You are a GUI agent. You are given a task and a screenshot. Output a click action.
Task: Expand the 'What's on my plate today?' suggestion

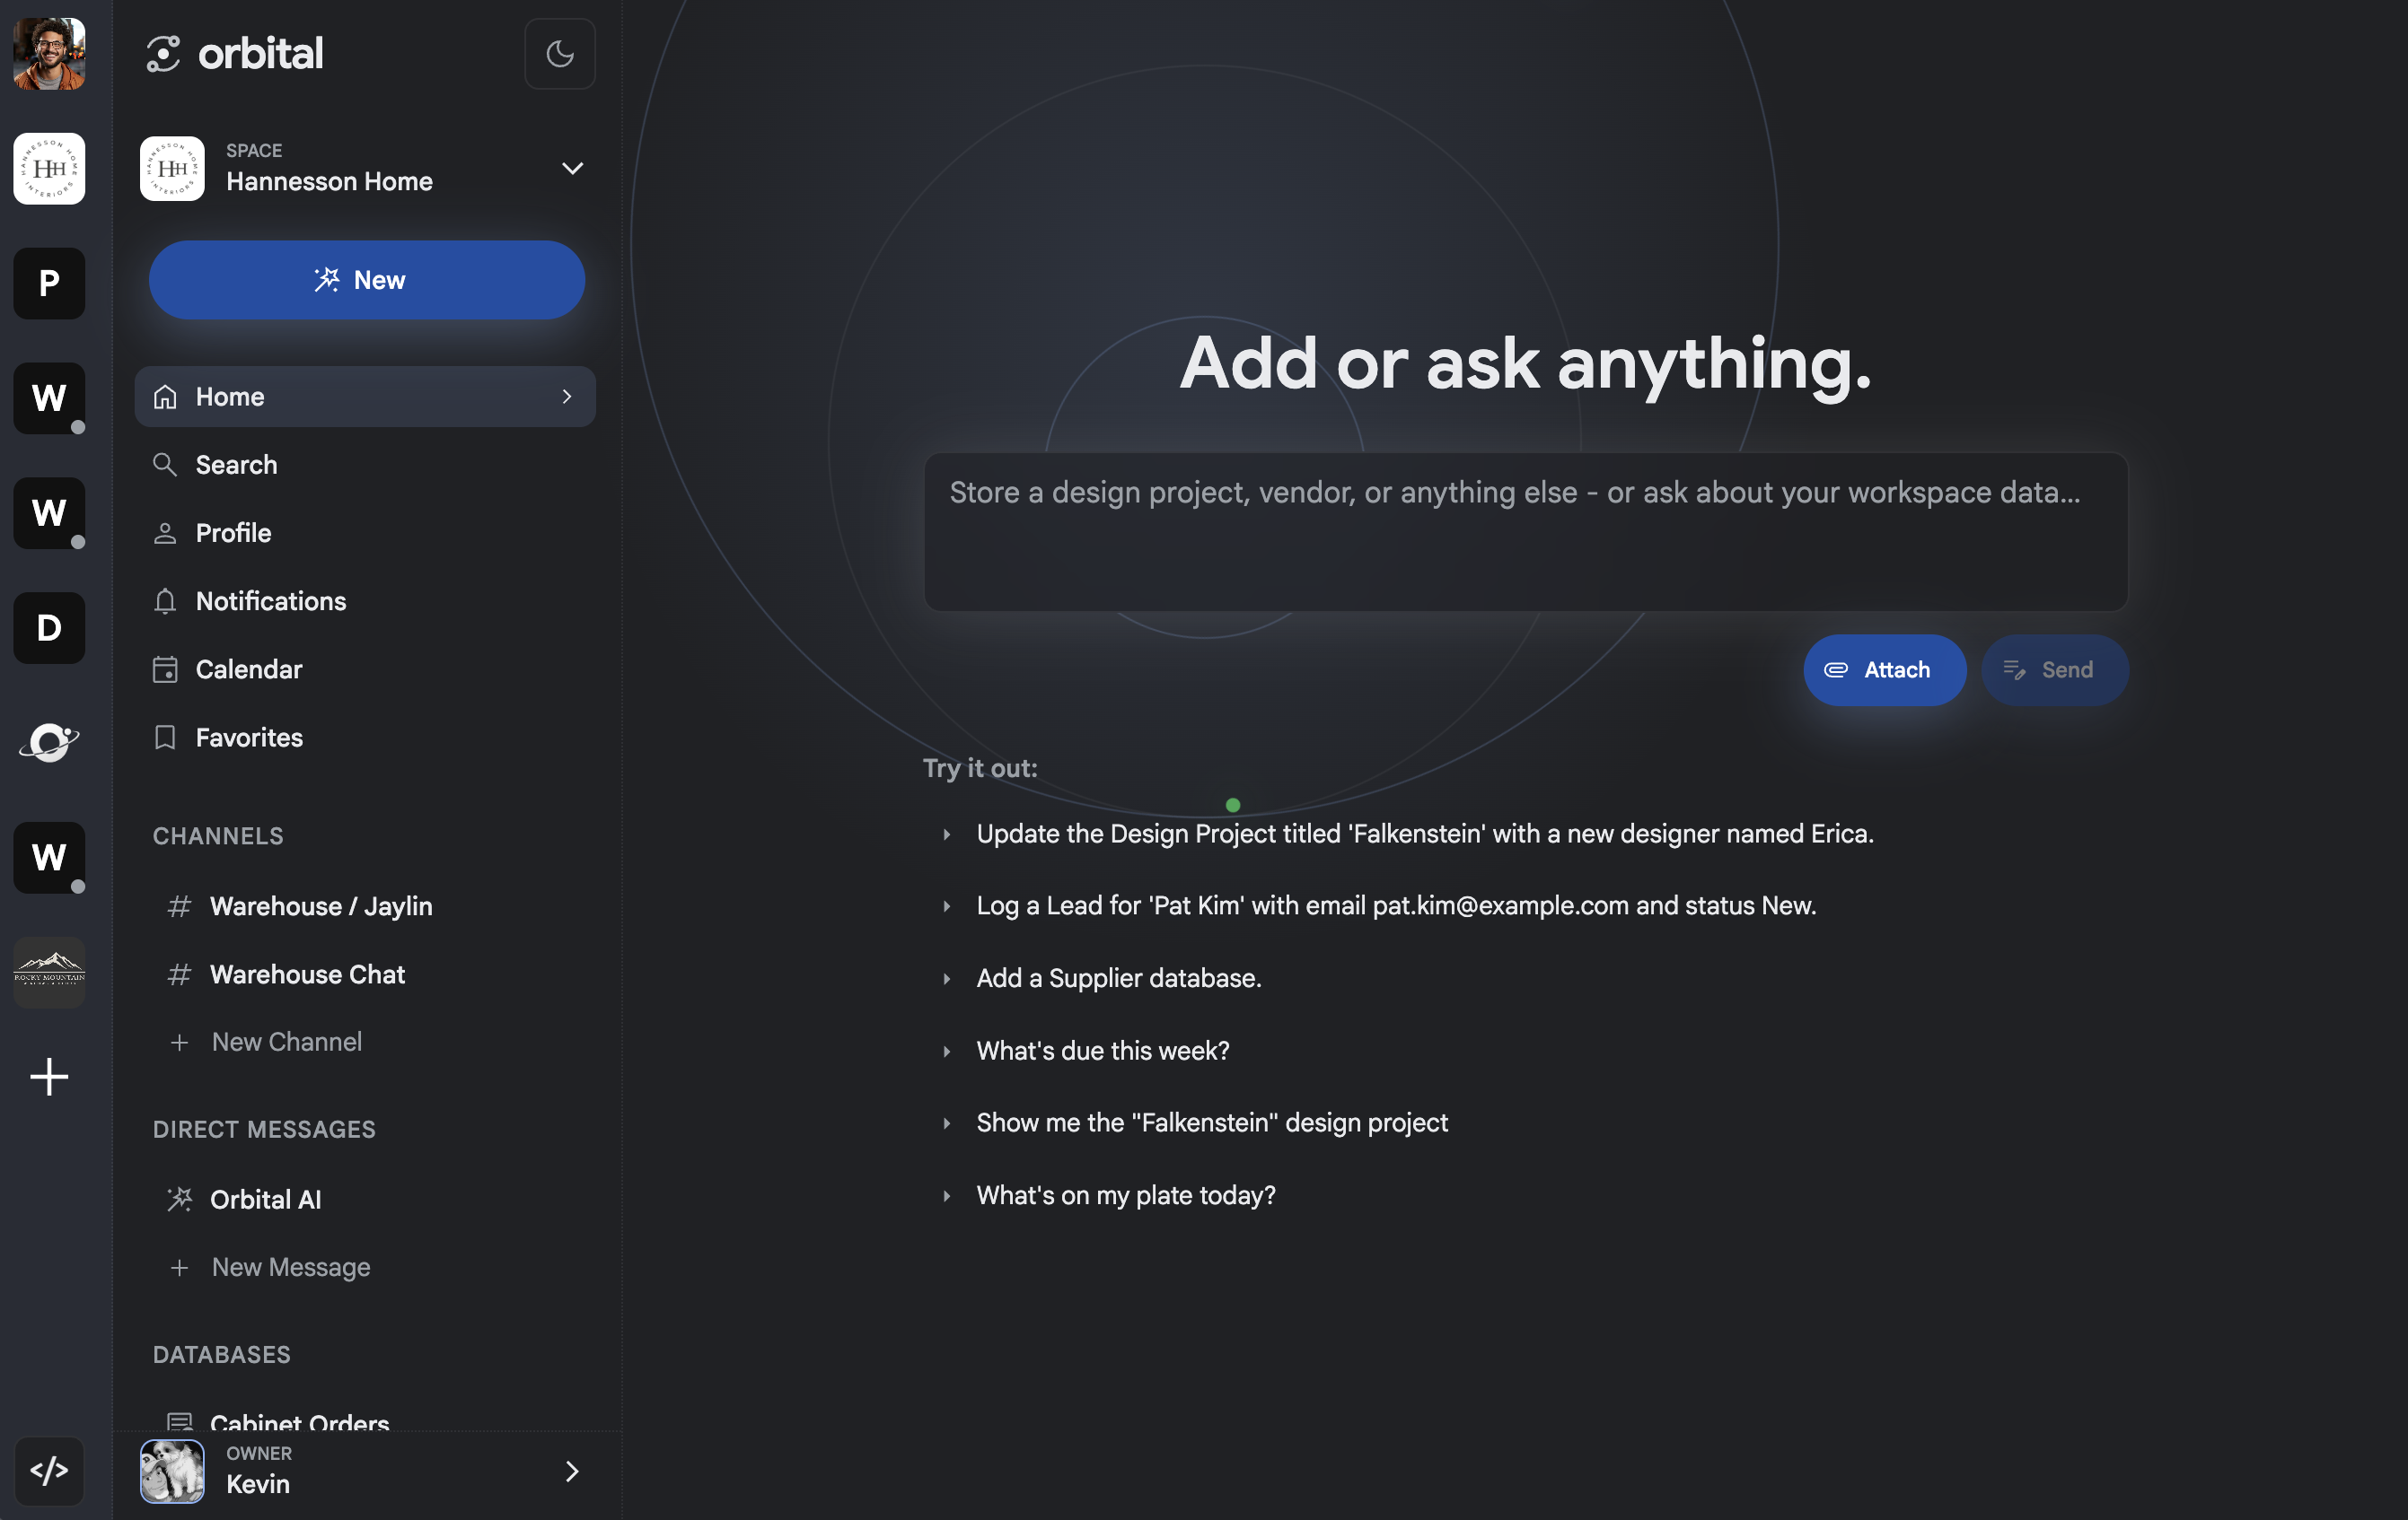pyautogui.click(x=947, y=1195)
